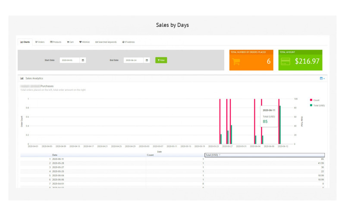Viewport: 345px width, 216px height.
Task: Click the shopping cart icon on orange card
Action: [236, 61]
